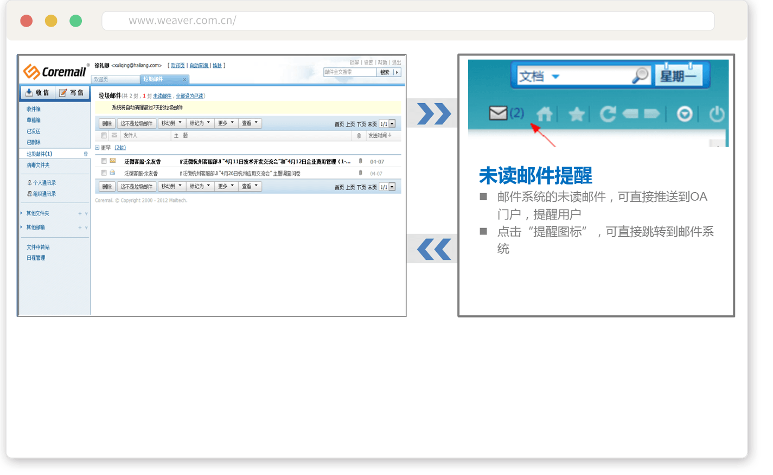Viewport: 773px width, 475px height.
Task: Click the 全部设为已读 link
Action: click(x=189, y=96)
